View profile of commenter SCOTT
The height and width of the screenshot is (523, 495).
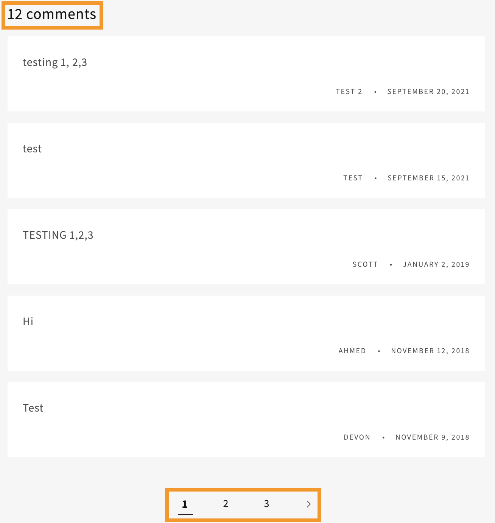click(x=365, y=264)
